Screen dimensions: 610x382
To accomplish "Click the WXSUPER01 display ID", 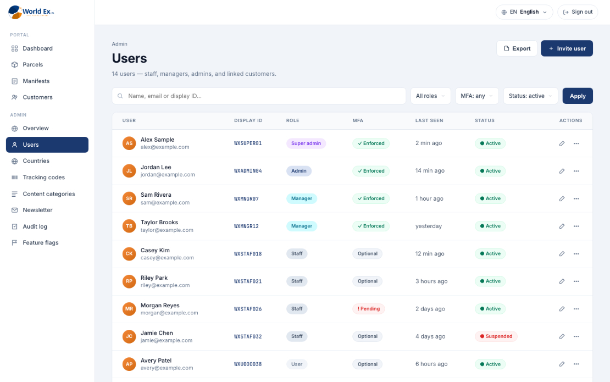I will (x=248, y=143).
